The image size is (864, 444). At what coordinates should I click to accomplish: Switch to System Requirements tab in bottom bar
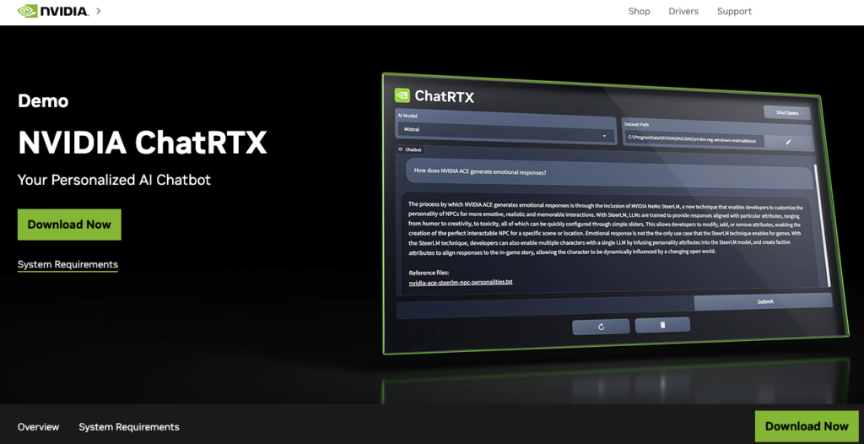tap(129, 427)
